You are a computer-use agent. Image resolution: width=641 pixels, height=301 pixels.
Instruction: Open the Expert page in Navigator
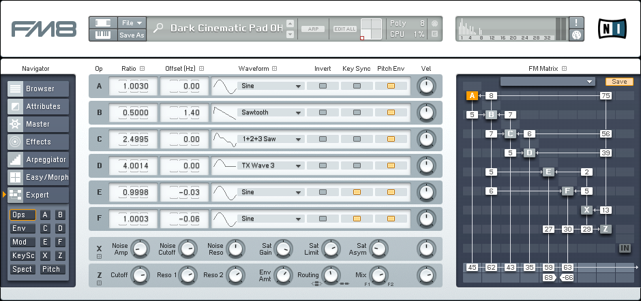coord(38,195)
